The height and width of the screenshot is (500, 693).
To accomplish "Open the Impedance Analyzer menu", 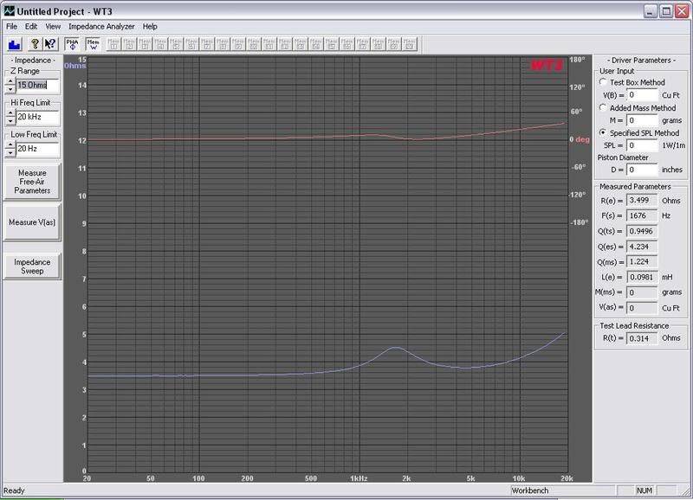I will [101, 27].
